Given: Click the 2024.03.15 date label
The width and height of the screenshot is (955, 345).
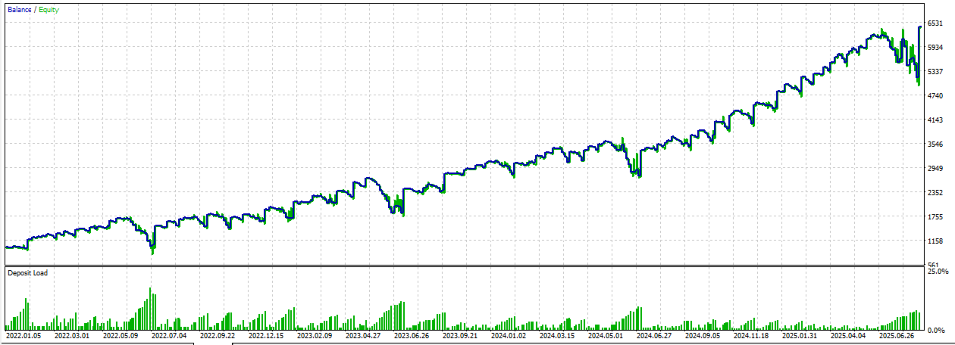Looking at the screenshot, I should pos(557,334).
